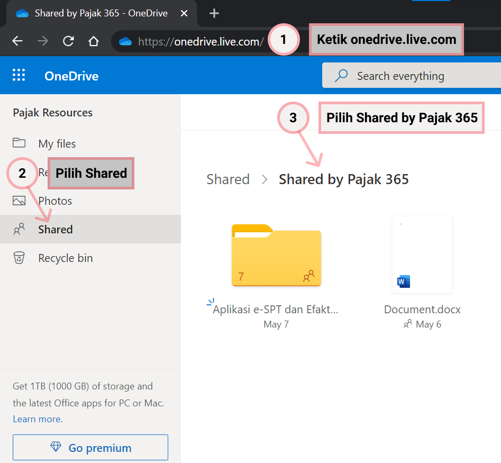Open the browser home button
This screenshot has height=463, width=501.
pos(94,41)
